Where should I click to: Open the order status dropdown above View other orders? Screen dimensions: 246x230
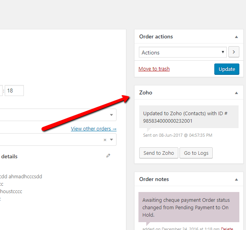tap(59, 115)
